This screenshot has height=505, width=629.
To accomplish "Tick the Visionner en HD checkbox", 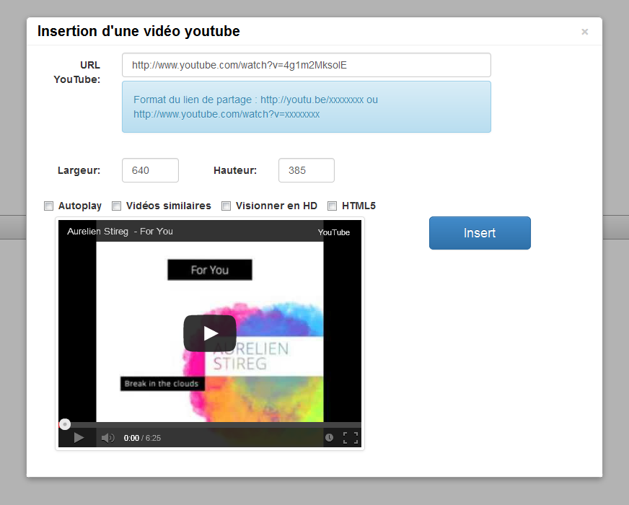I will click(x=226, y=206).
